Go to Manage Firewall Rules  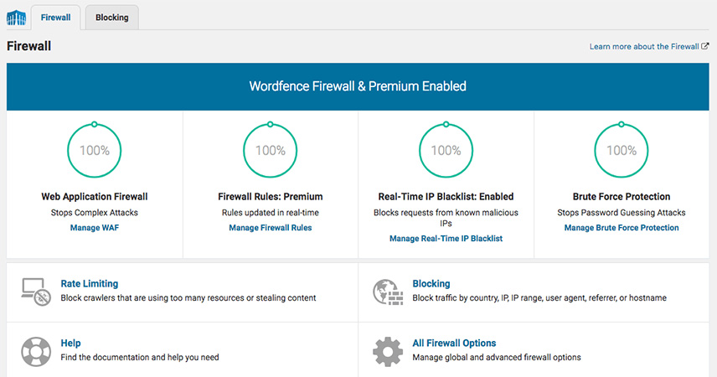tap(270, 228)
